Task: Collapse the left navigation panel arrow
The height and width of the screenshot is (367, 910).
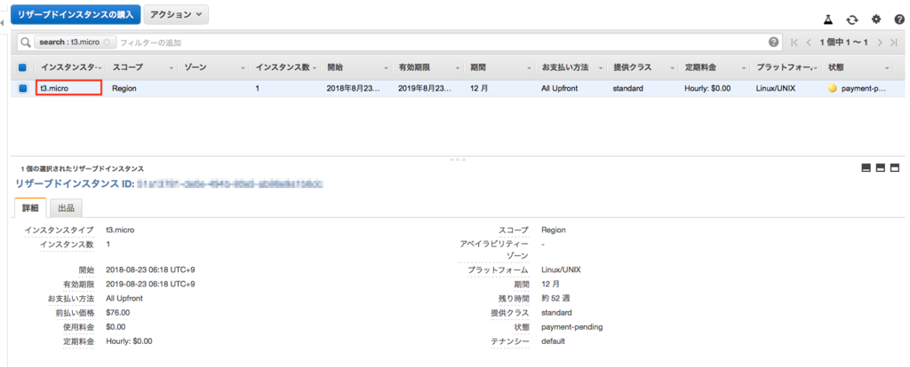Action: 3,23
